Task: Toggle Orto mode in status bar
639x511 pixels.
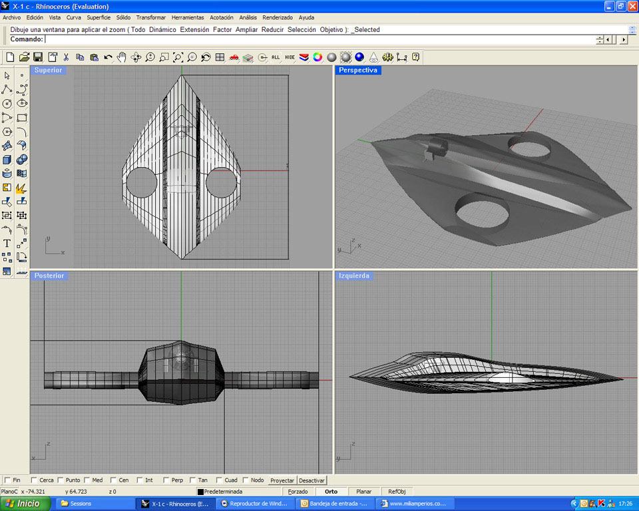Action: tap(331, 492)
